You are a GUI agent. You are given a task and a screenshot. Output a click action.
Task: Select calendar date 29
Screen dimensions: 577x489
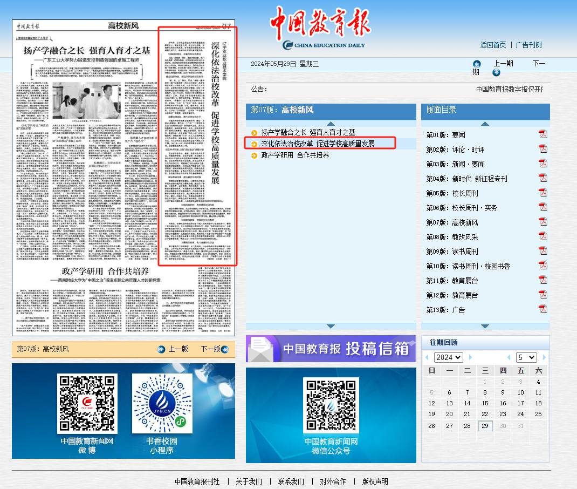coord(485,426)
